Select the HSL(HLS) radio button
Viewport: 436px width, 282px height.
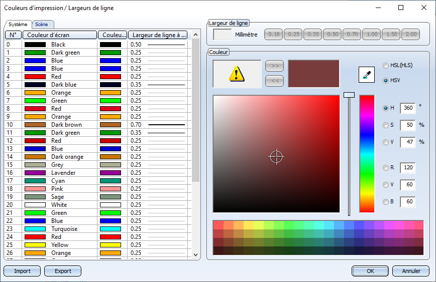coord(386,66)
